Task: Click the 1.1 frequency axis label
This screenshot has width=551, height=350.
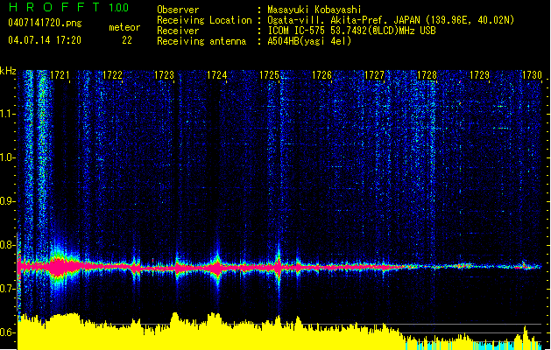Action: point(6,114)
